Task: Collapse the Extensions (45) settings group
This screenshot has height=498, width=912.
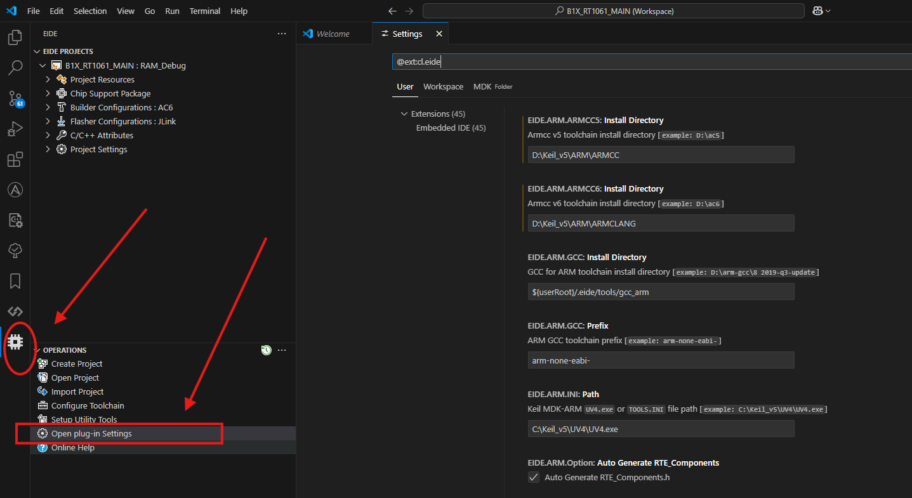Action: [x=404, y=114]
